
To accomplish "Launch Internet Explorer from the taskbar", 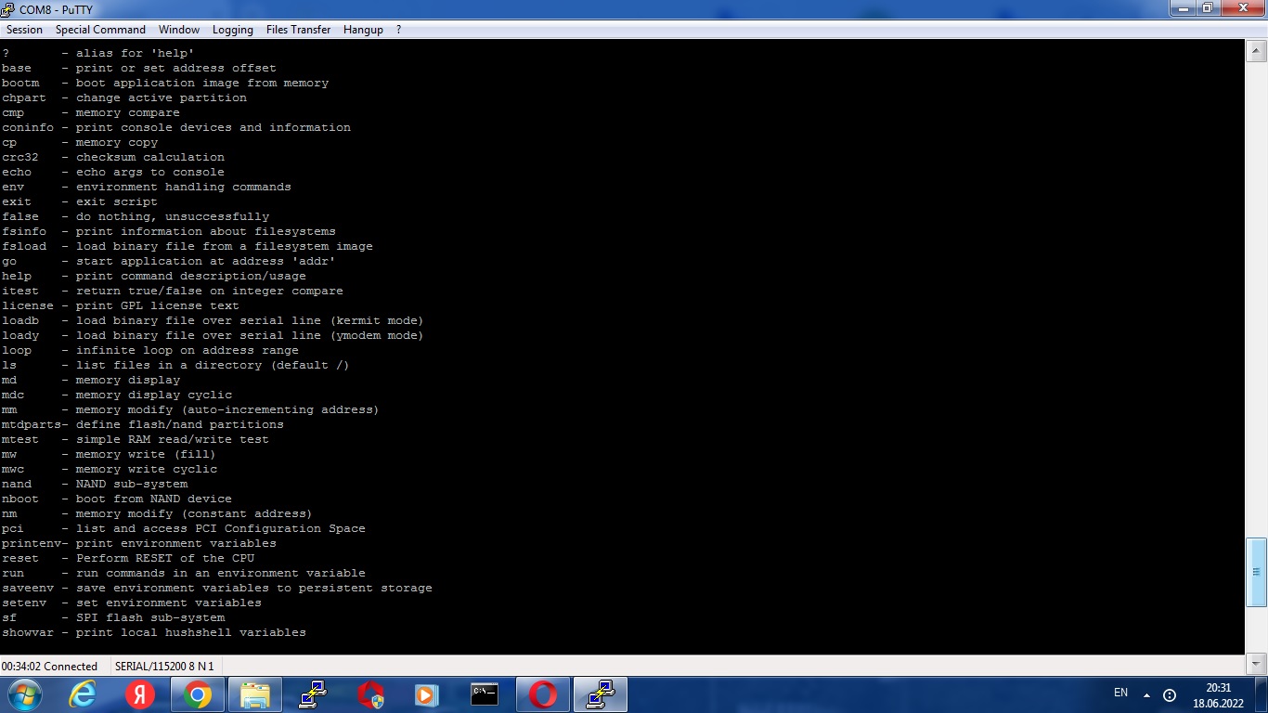I will 83,694.
